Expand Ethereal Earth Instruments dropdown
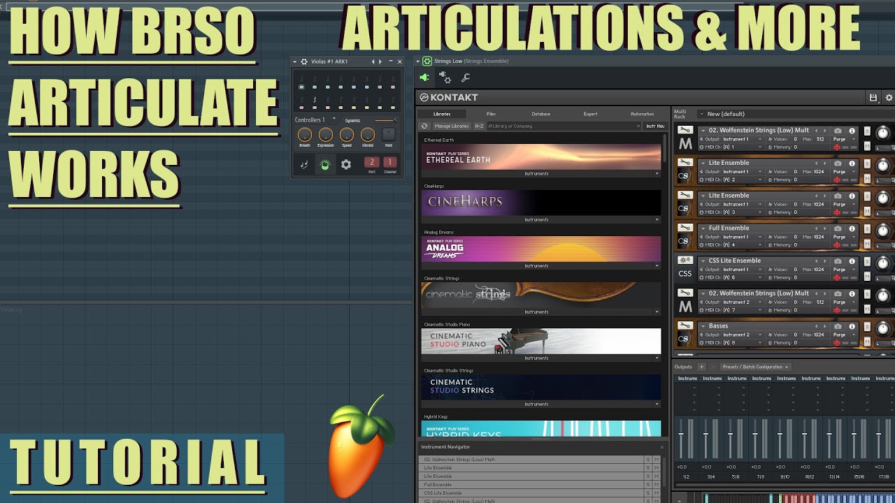895x503 pixels. pos(657,173)
